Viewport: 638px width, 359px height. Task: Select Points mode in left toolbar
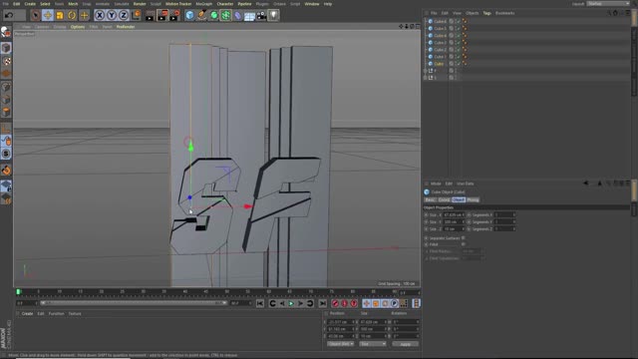(x=6, y=87)
